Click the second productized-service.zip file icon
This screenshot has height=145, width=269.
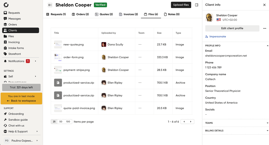[x=58, y=95]
